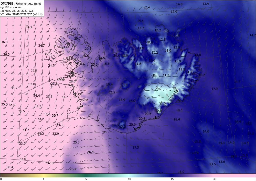Click the map value 20.7
Image resolution: width=256 pixels, height=181 pixels.
[77, 39]
